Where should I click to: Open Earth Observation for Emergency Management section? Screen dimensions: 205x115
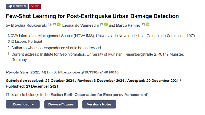[106, 95]
